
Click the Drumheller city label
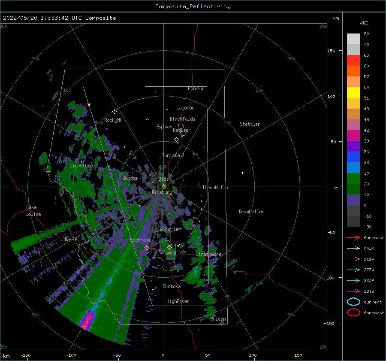tap(251, 212)
